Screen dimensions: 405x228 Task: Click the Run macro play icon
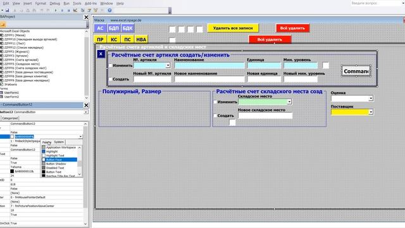(x=56, y=10)
